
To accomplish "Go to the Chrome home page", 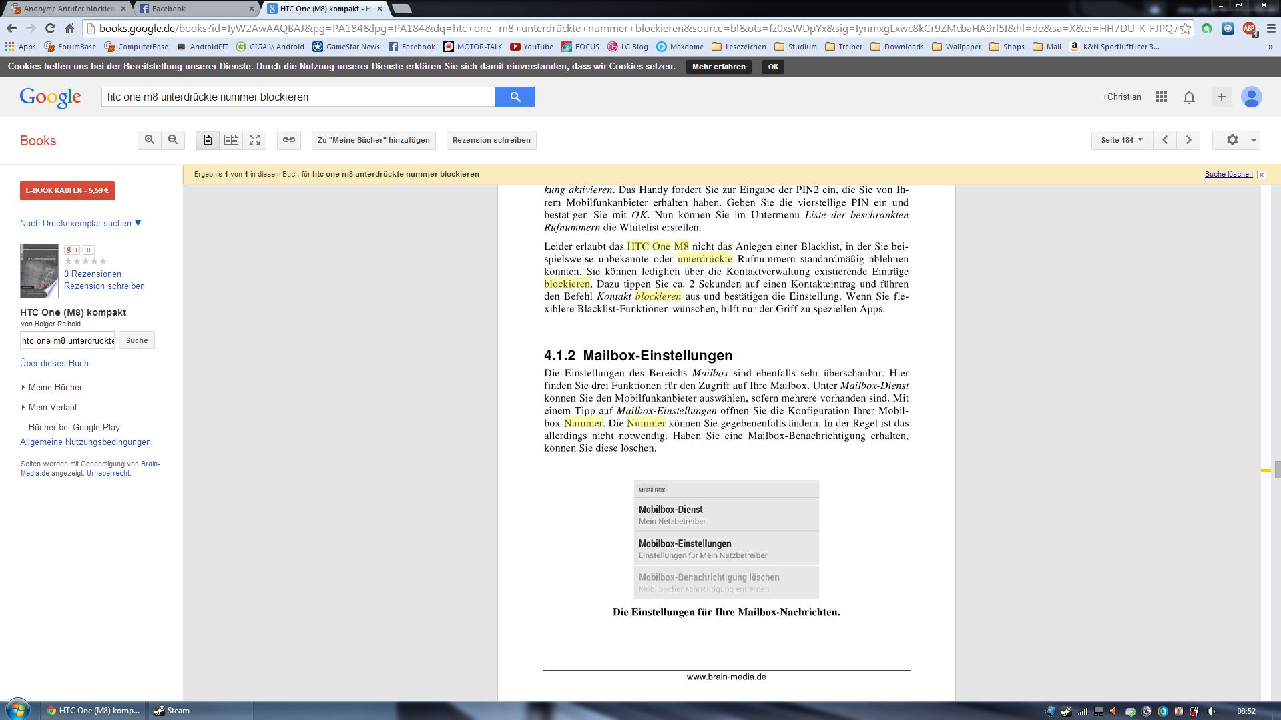I will (69, 28).
